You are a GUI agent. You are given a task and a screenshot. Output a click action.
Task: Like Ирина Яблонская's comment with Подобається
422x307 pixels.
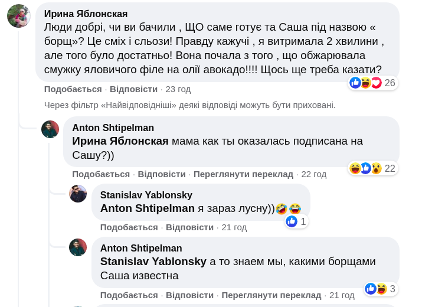(x=73, y=89)
